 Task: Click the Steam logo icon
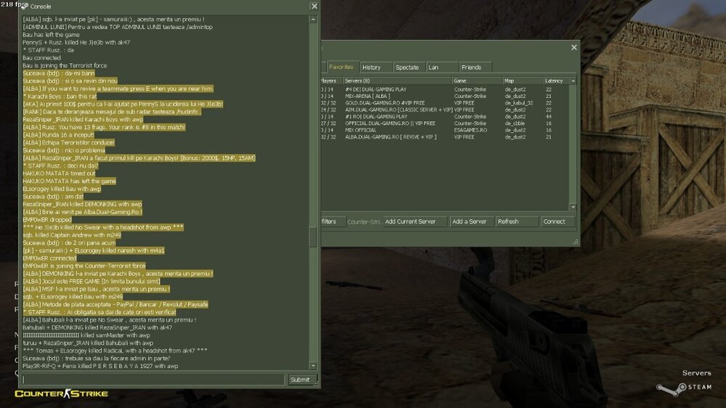[x=662, y=388]
